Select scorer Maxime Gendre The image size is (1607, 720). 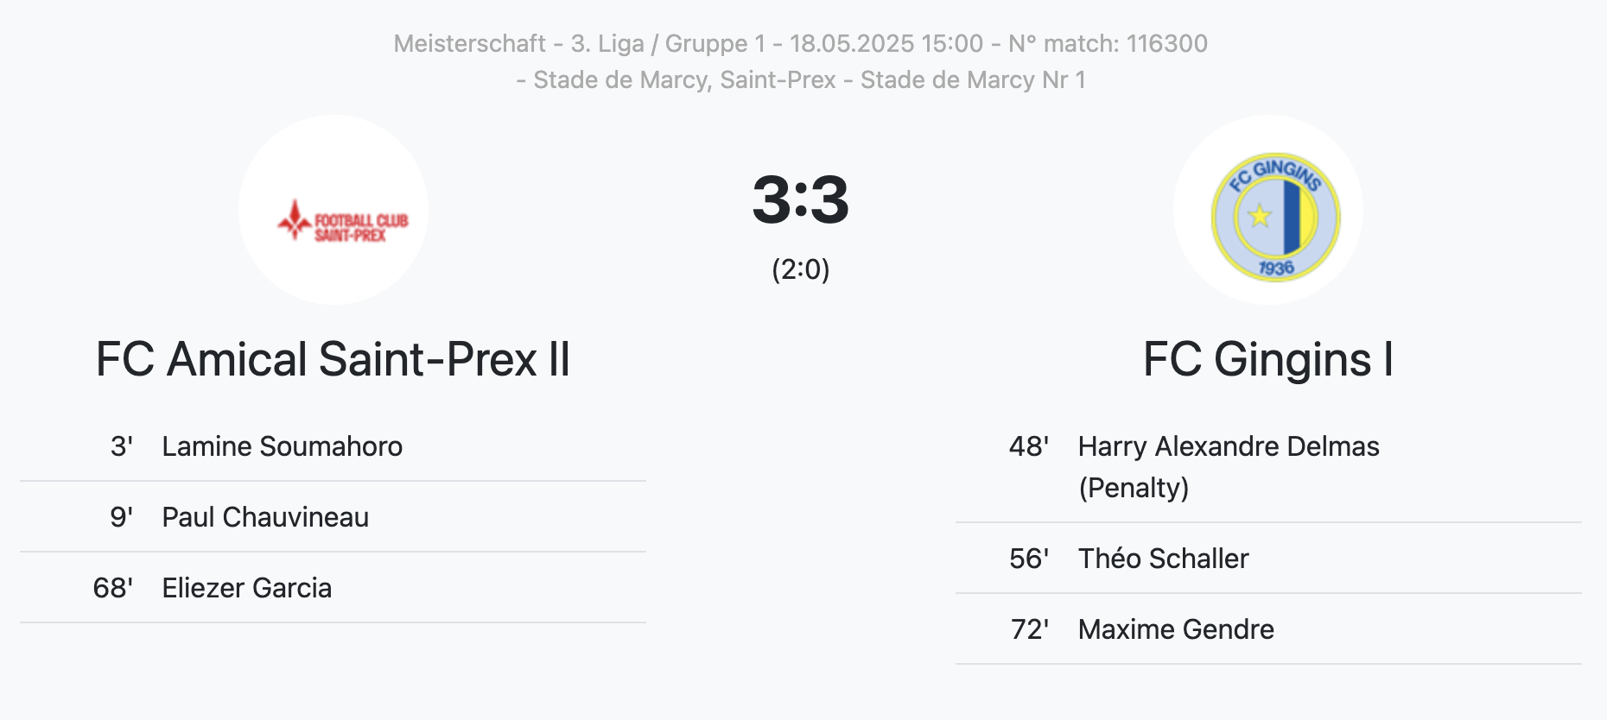coord(1176,629)
